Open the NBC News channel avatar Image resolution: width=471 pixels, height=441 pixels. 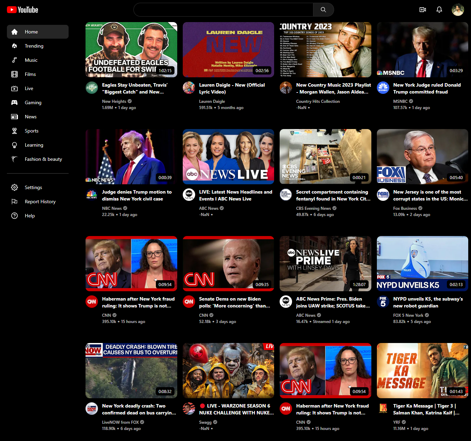(x=92, y=195)
